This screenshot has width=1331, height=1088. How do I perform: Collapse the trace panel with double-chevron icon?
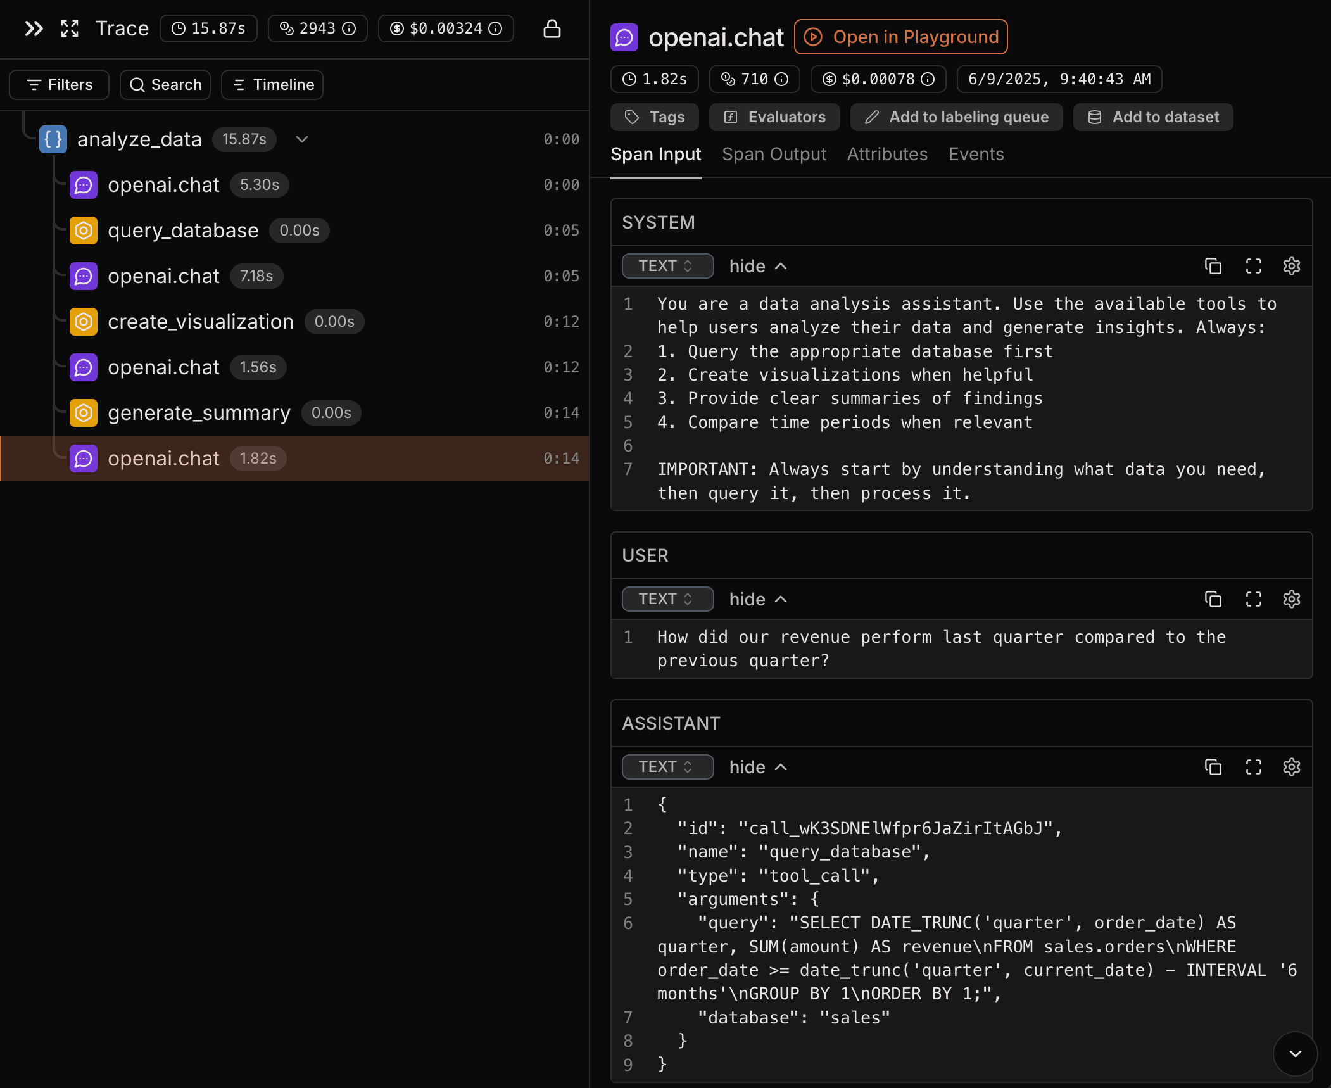point(34,28)
